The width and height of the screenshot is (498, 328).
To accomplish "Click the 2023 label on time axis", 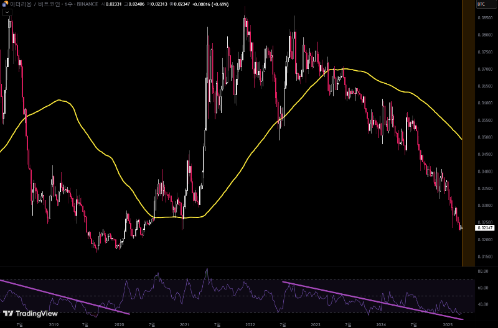I will tap(316, 324).
